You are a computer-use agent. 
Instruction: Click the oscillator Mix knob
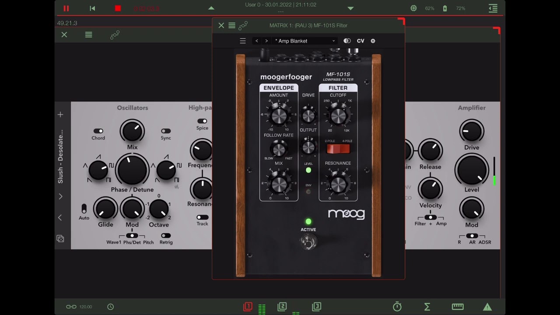[132, 131]
